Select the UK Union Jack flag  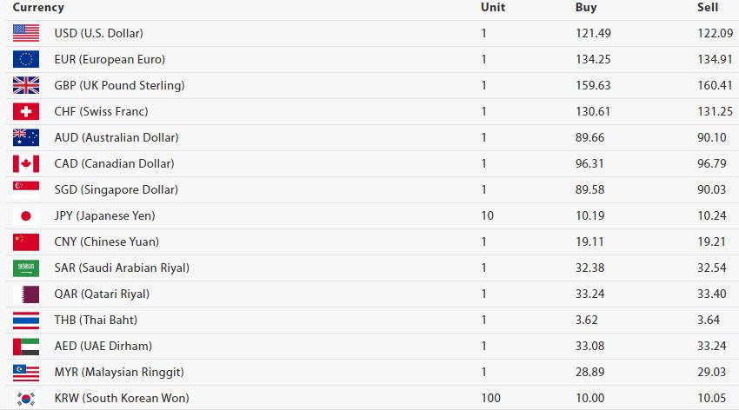[26, 86]
